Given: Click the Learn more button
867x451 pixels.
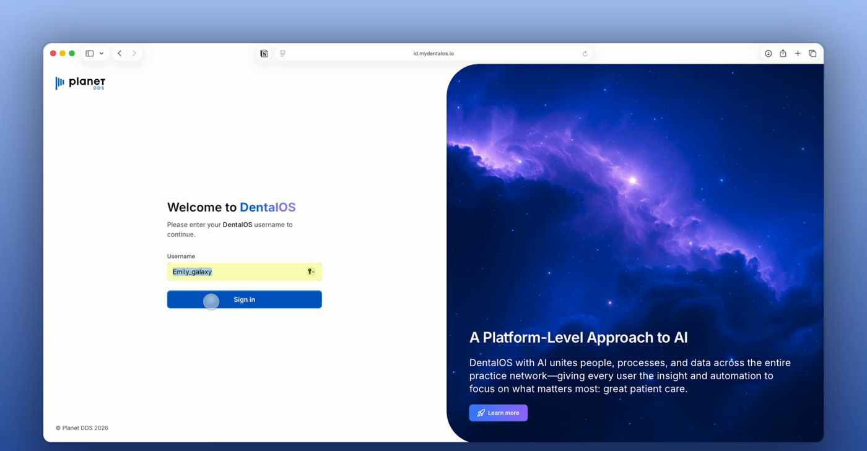Looking at the screenshot, I should (x=499, y=413).
